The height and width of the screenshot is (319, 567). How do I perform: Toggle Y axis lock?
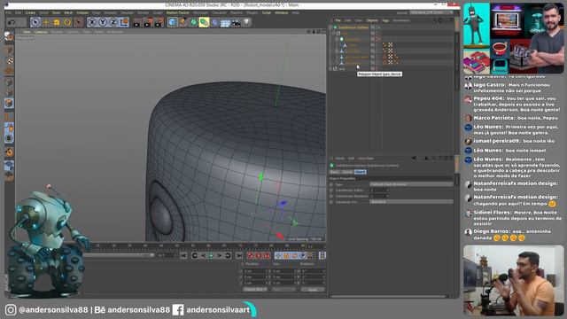(x=103, y=22)
